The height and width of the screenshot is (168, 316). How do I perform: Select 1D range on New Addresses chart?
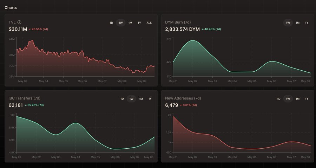coord(278,99)
